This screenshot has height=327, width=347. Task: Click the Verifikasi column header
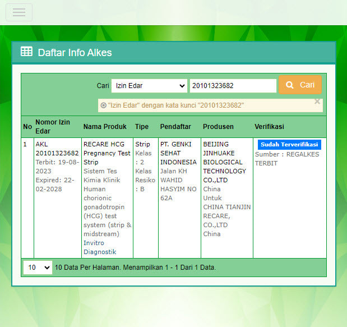[269, 126]
